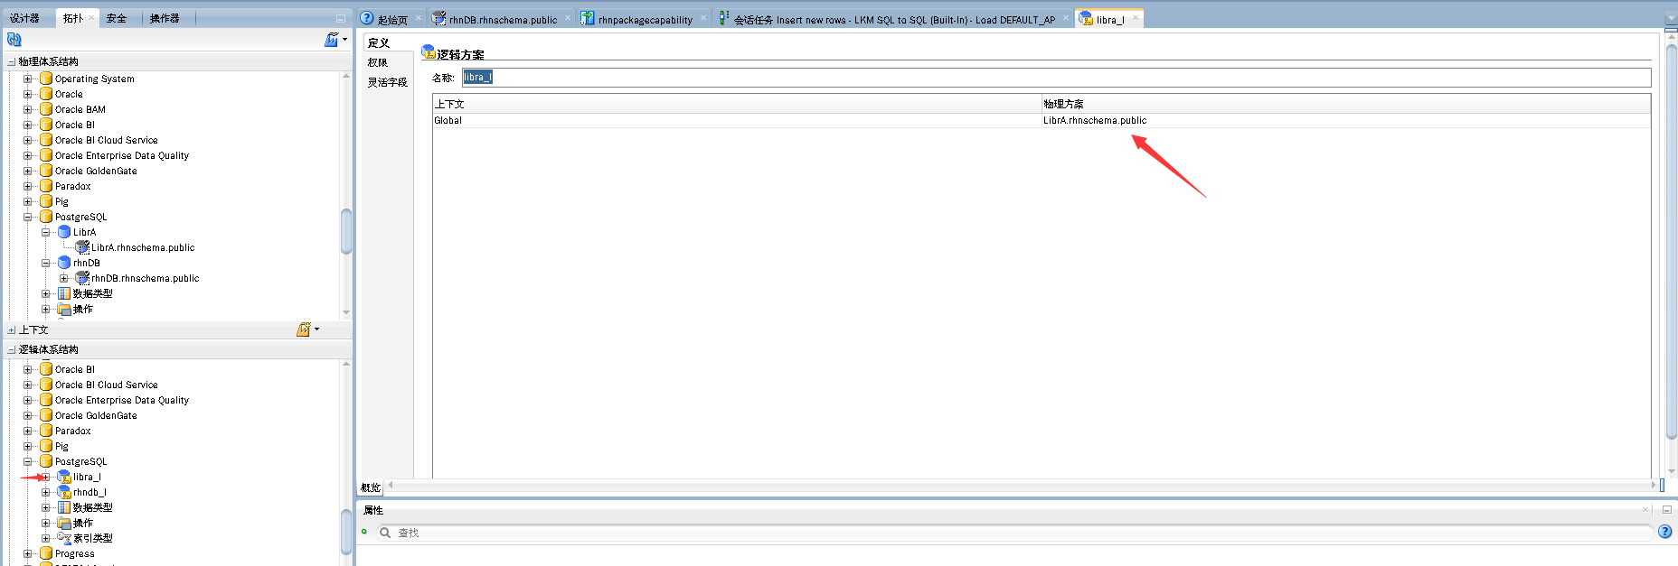Open the new physical architecture dropdown icon
This screenshot has height=566, width=1678.
pyautogui.click(x=335, y=40)
